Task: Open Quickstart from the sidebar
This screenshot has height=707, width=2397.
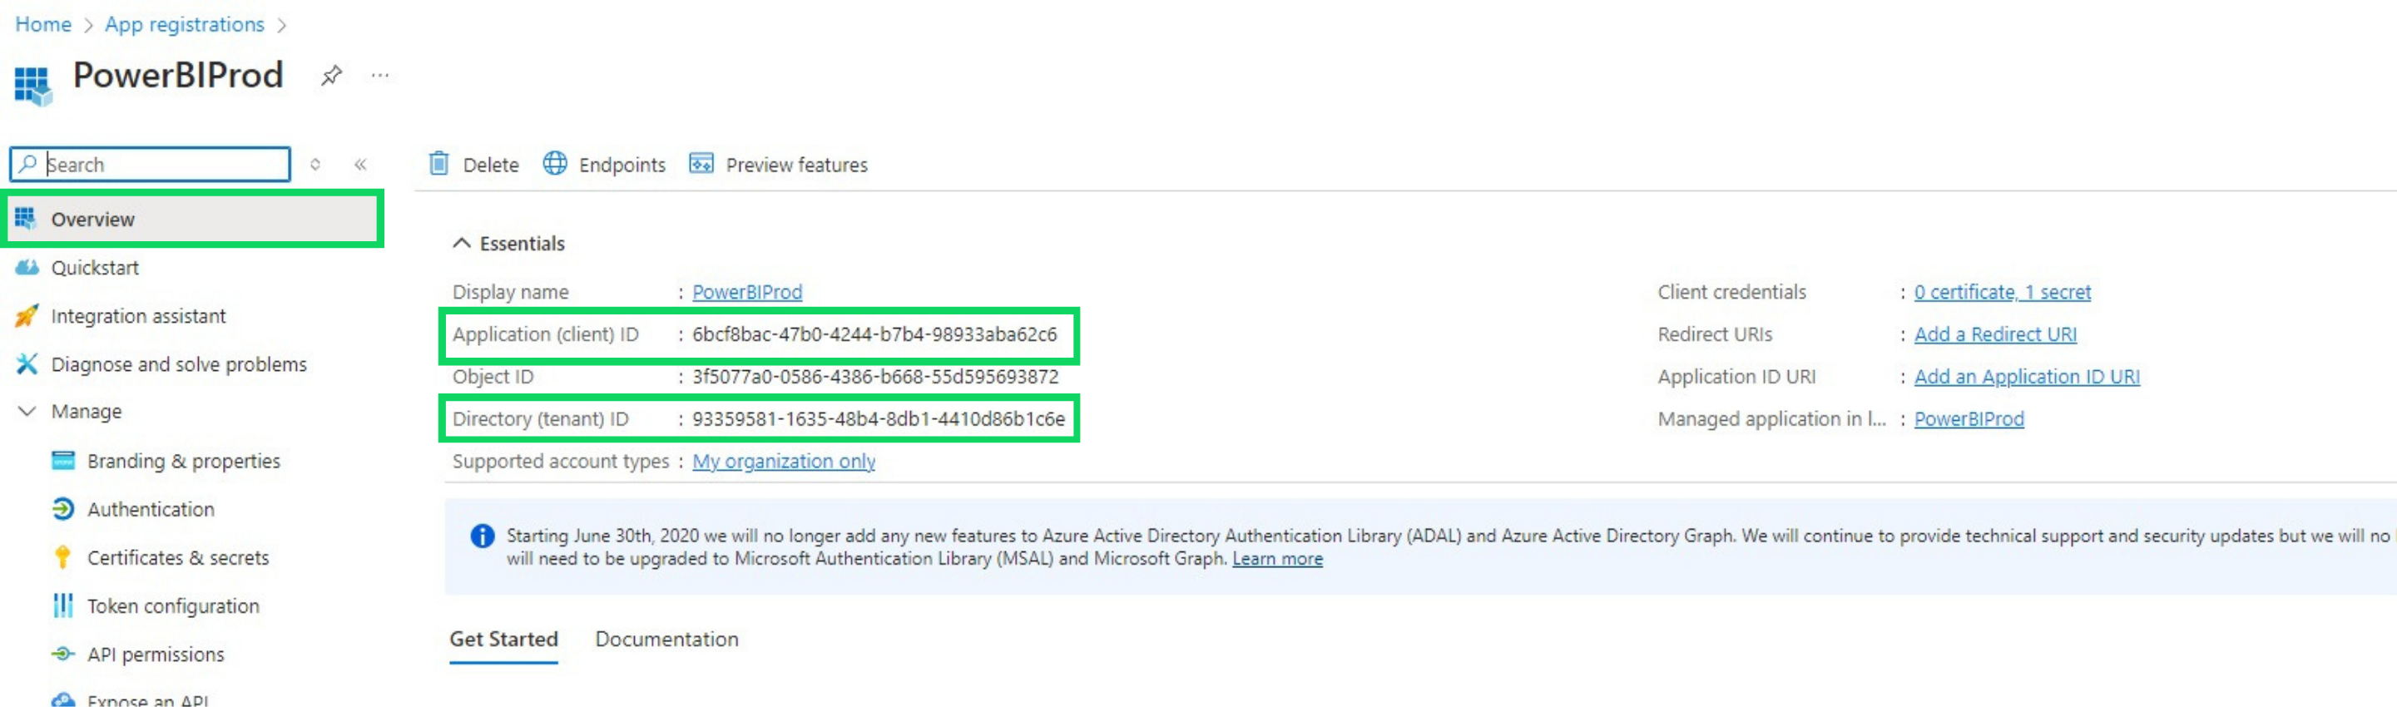Action: tap(94, 268)
